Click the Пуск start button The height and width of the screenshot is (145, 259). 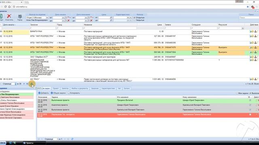coord(3,143)
